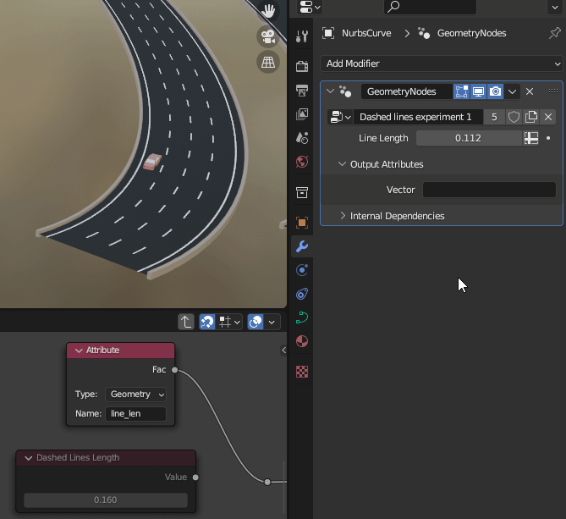The width and height of the screenshot is (566, 519).
Task: Click the NurbsCurve object breadcrumb
Action: coord(366,33)
